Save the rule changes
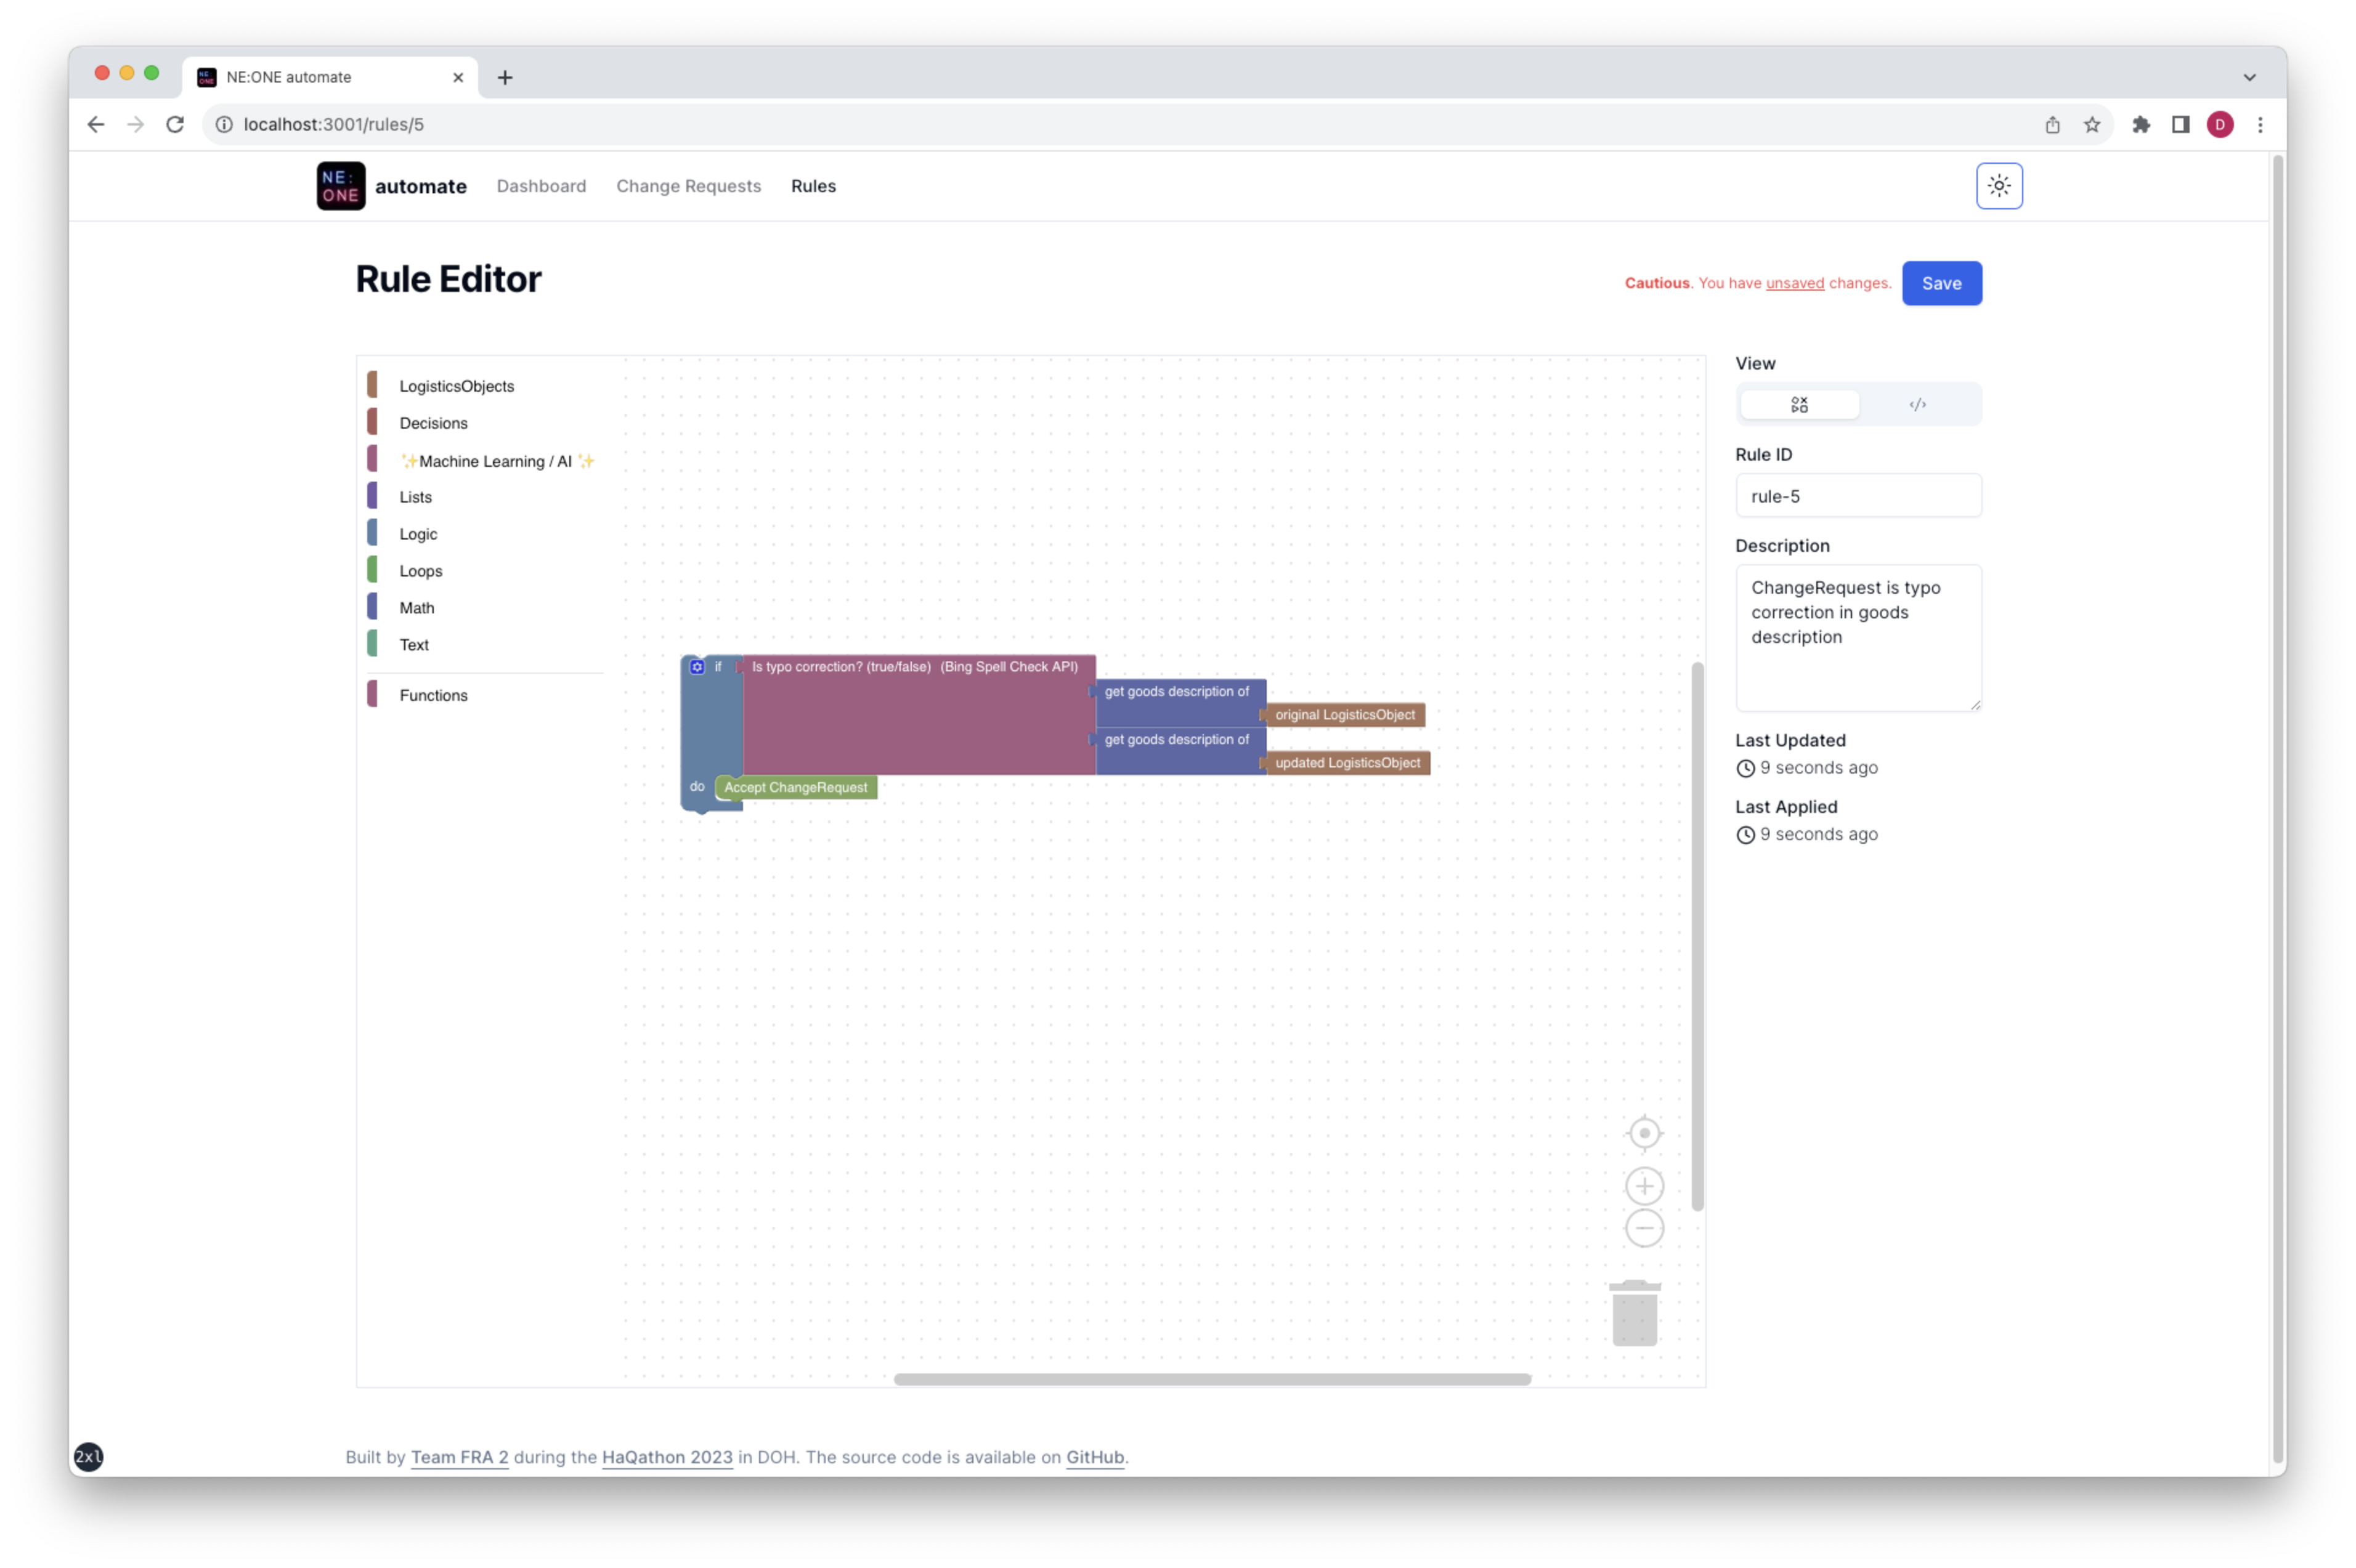This screenshot has height=1568, width=2356. tap(1940, 284)
